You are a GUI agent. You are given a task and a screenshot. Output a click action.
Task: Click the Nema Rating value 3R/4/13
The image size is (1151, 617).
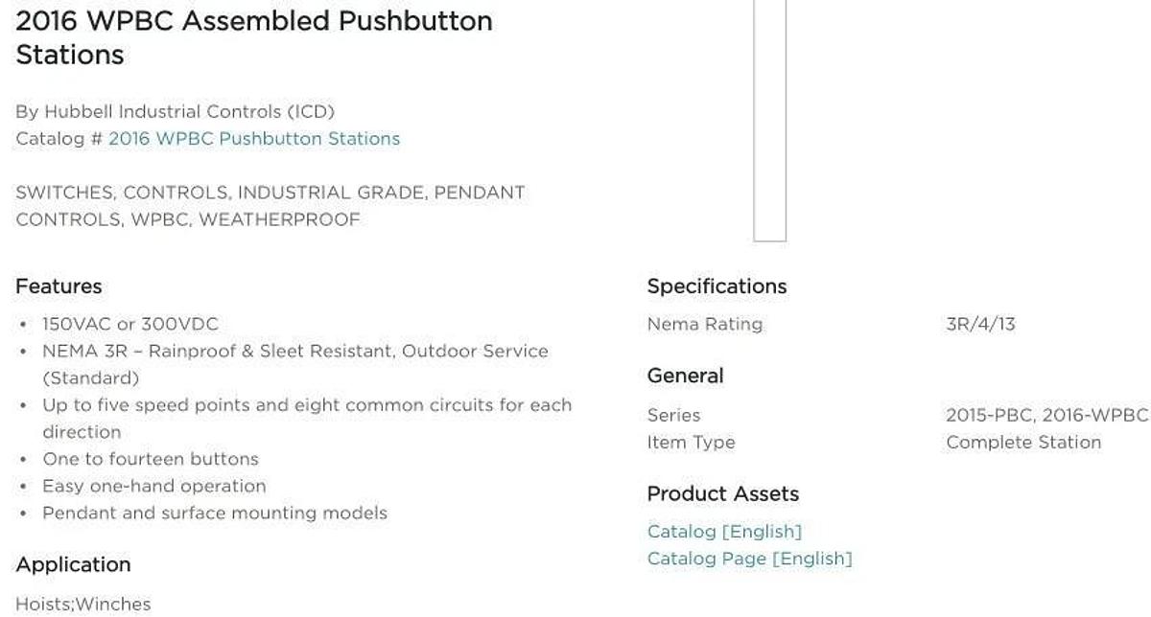coord(980,324)
